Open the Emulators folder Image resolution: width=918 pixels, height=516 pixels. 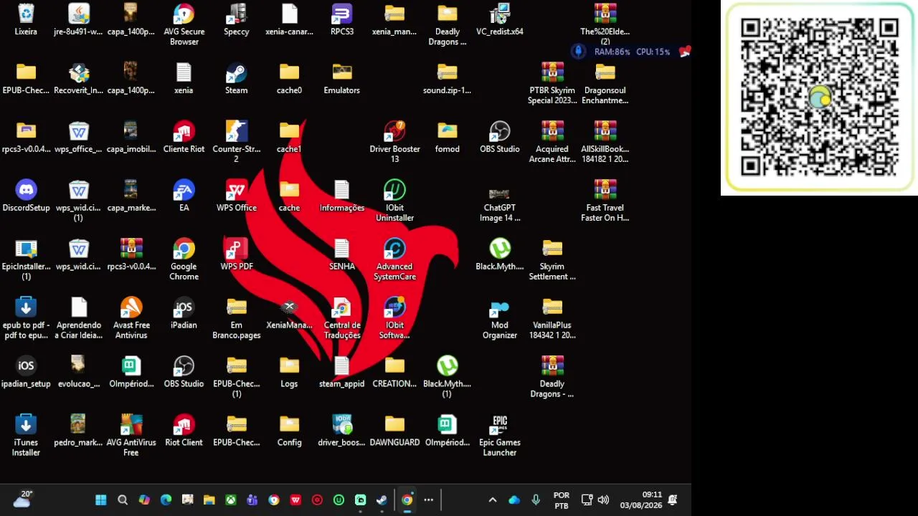pos(342,79)
